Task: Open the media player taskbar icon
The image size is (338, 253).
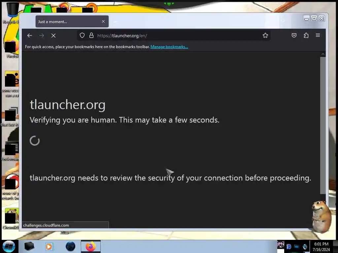Action: pos(49,246)
